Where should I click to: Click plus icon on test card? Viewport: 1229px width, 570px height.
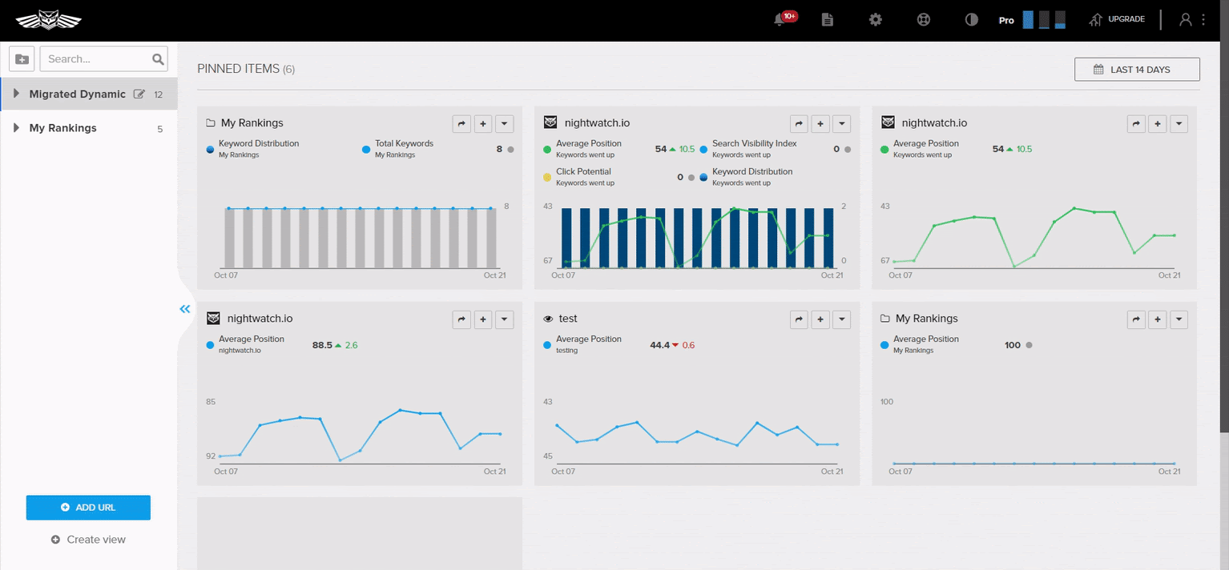point(820,319)
